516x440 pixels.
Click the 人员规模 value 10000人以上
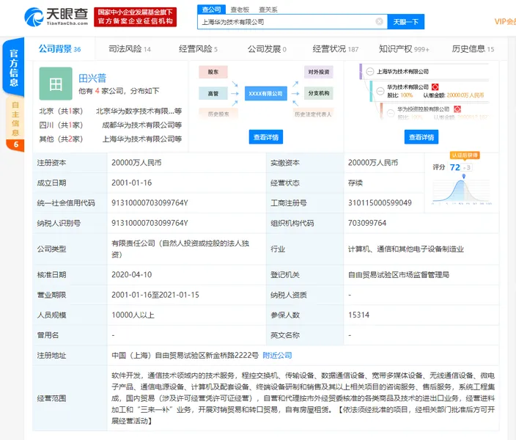133,315
